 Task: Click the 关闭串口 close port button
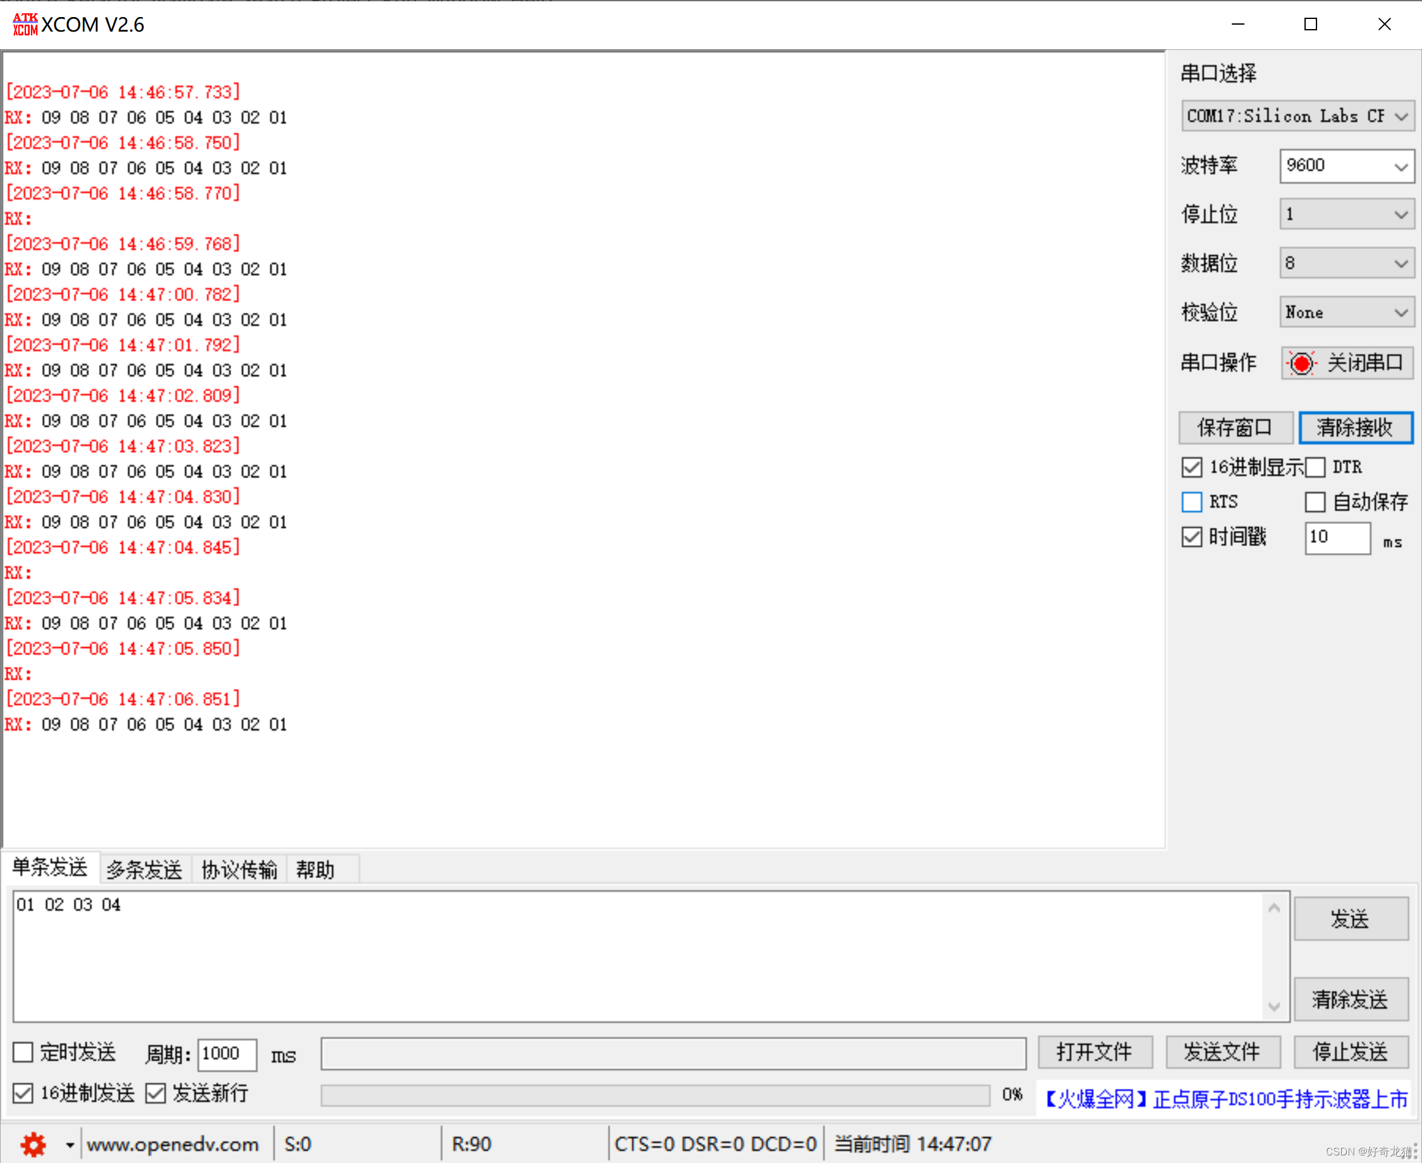click(x=1347, y=364)
